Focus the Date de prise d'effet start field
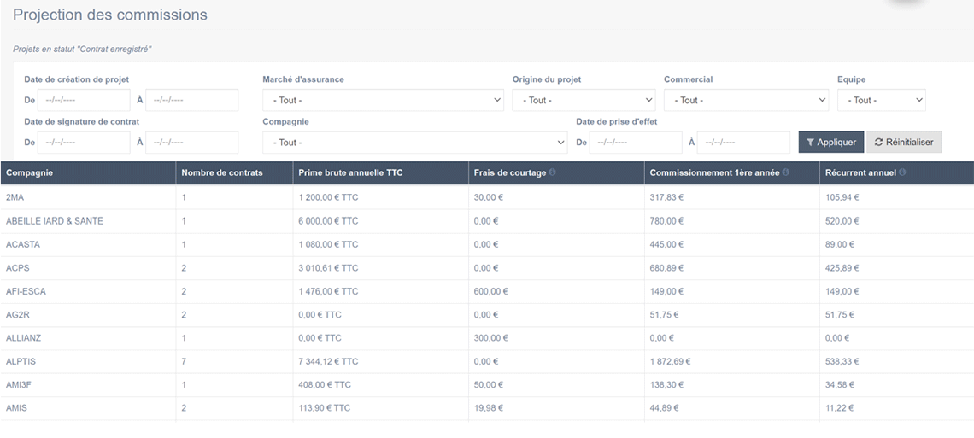The height and width of the screenshot is (438, 974). coord(635,143)
